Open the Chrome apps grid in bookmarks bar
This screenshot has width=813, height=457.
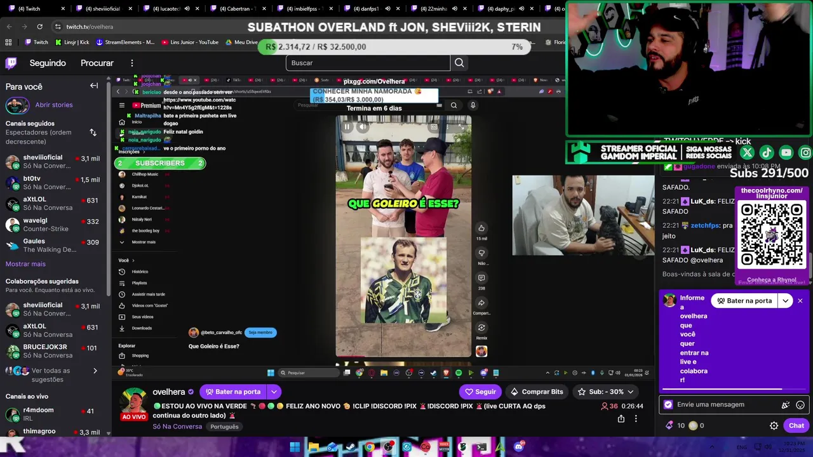(x=8, y=42)
